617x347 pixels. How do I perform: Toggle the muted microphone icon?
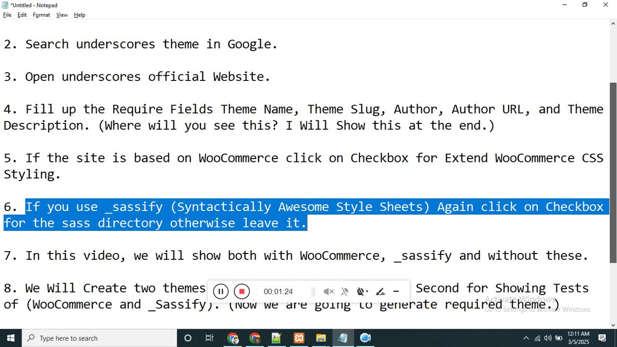345,292
